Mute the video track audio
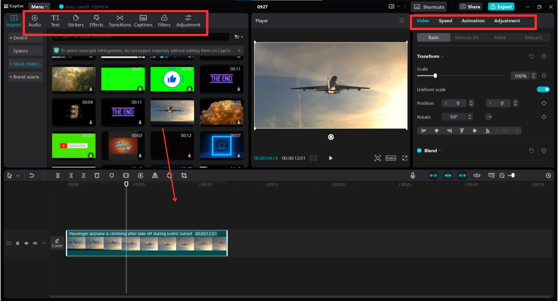558x301 pixels. (35, 243)
